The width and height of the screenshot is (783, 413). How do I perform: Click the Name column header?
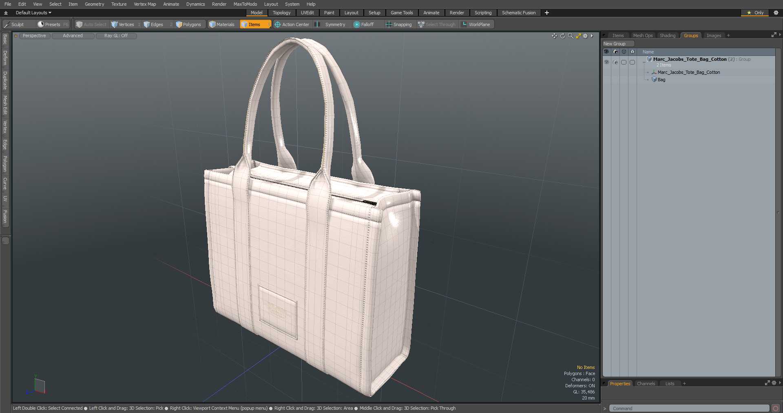click(706, 52)
